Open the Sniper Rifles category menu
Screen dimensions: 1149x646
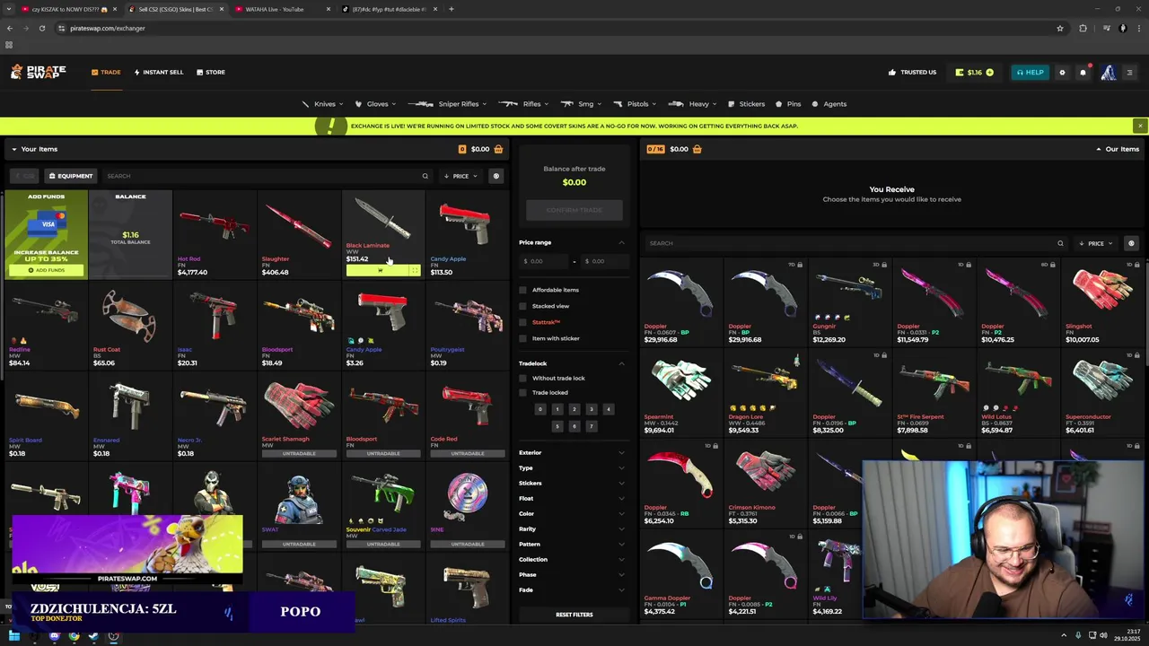pyautogui.click(x=447, y=104)
